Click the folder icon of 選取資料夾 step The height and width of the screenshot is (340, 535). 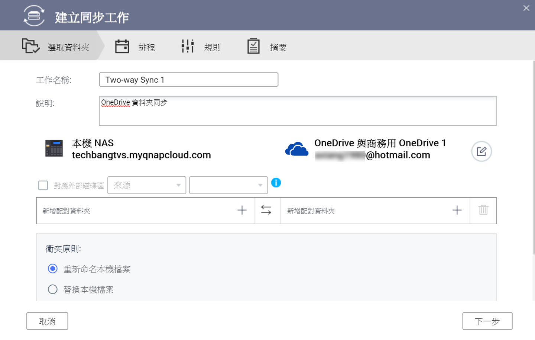(30, 46)
